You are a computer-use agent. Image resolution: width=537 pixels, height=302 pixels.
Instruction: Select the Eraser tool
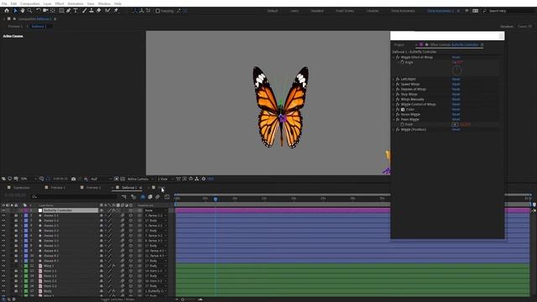click(x=99, y=11)
